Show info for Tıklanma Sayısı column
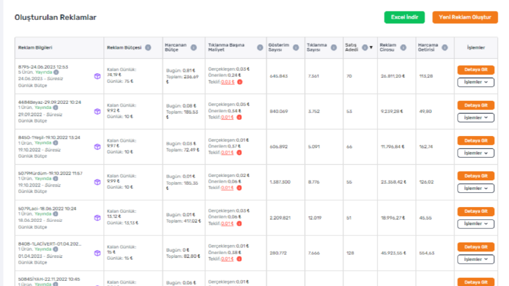 click(x=334, y=47)
